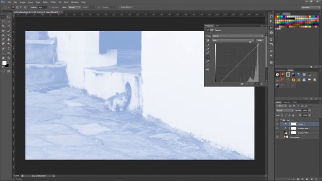
Task: Click the Curves 1 layer mask thumbnail
Action: coord(294,124)
